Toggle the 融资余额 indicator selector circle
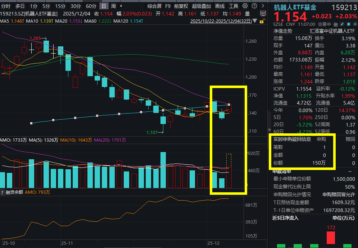Image resolution: width=358 pixels, height=248 pixels. point(3,192)
